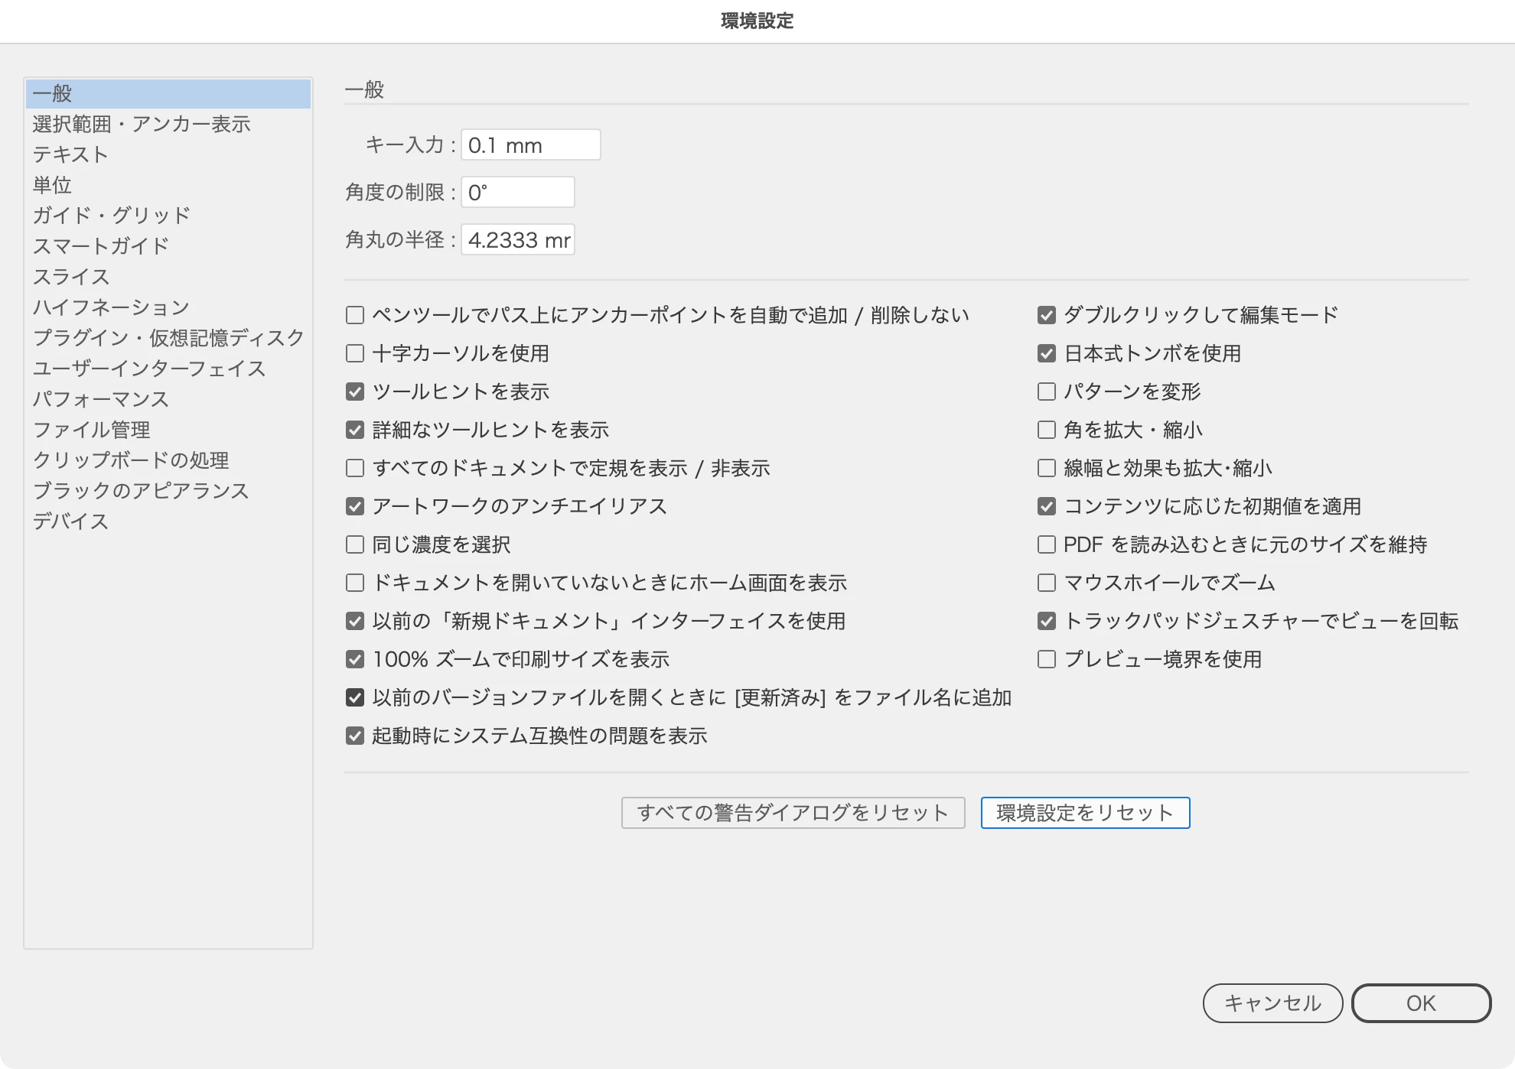This screenshot has width=1515, height=1069.
Task: Click the キー入力 value field
Action: coord(530,145)
